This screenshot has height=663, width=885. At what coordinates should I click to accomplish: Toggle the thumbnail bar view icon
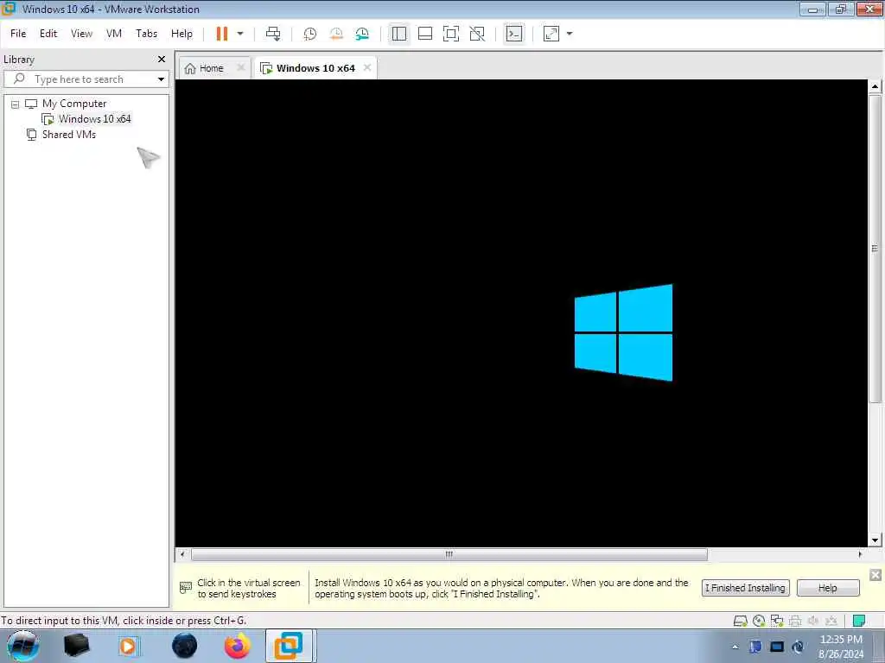point(425,34)
